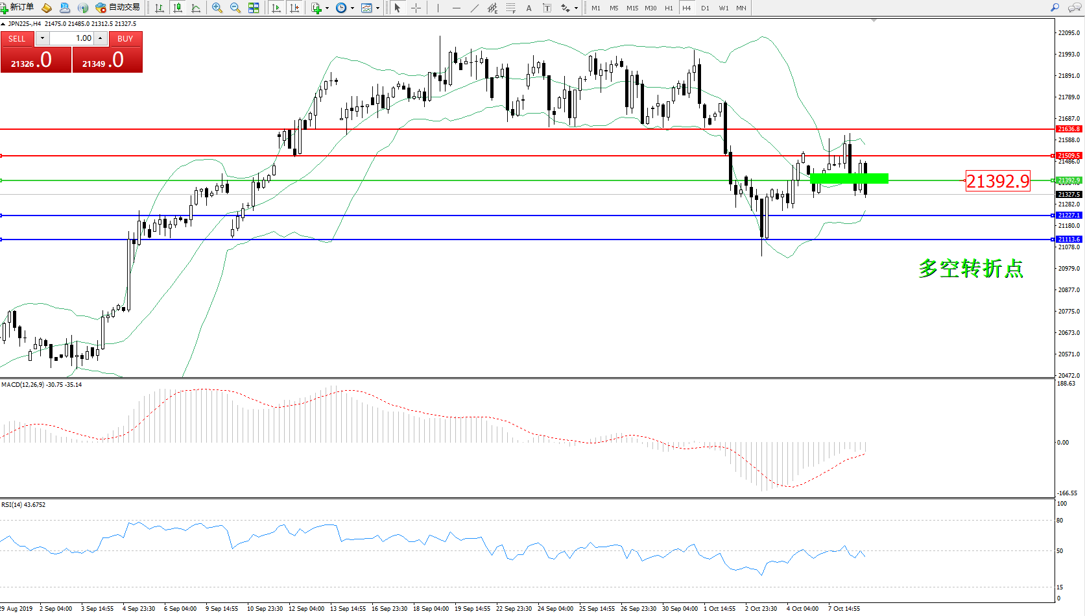This screenshot has height=616, width=1085.
Task: Click the green rectangle marker on chart
Action: [x=849, y=179]
